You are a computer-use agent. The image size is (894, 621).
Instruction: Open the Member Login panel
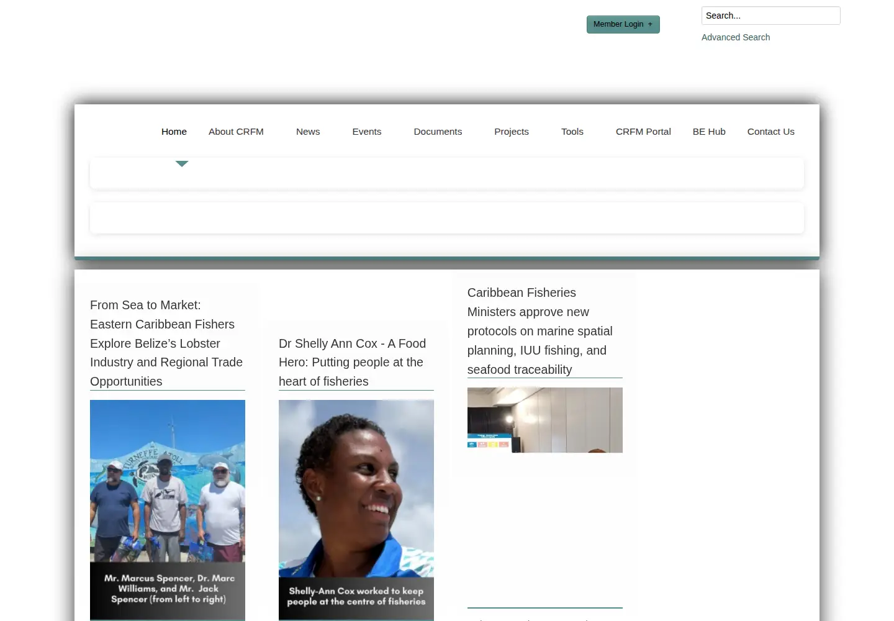[x=623, y=24]
